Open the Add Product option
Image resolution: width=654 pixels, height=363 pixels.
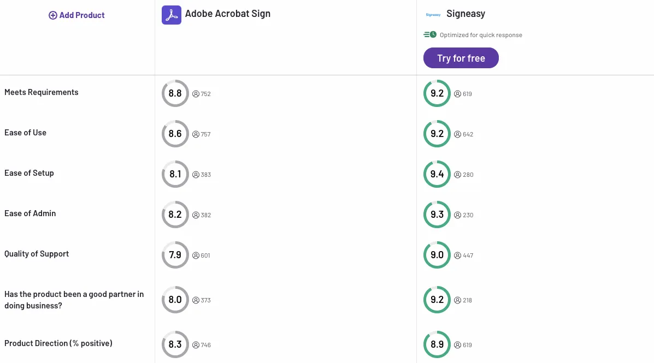[x=76, y=15]
